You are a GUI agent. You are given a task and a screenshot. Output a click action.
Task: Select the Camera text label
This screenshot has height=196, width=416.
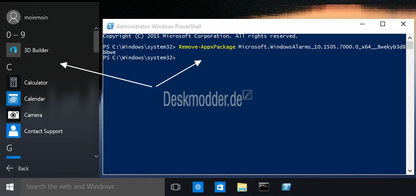[x=33, y=115]
